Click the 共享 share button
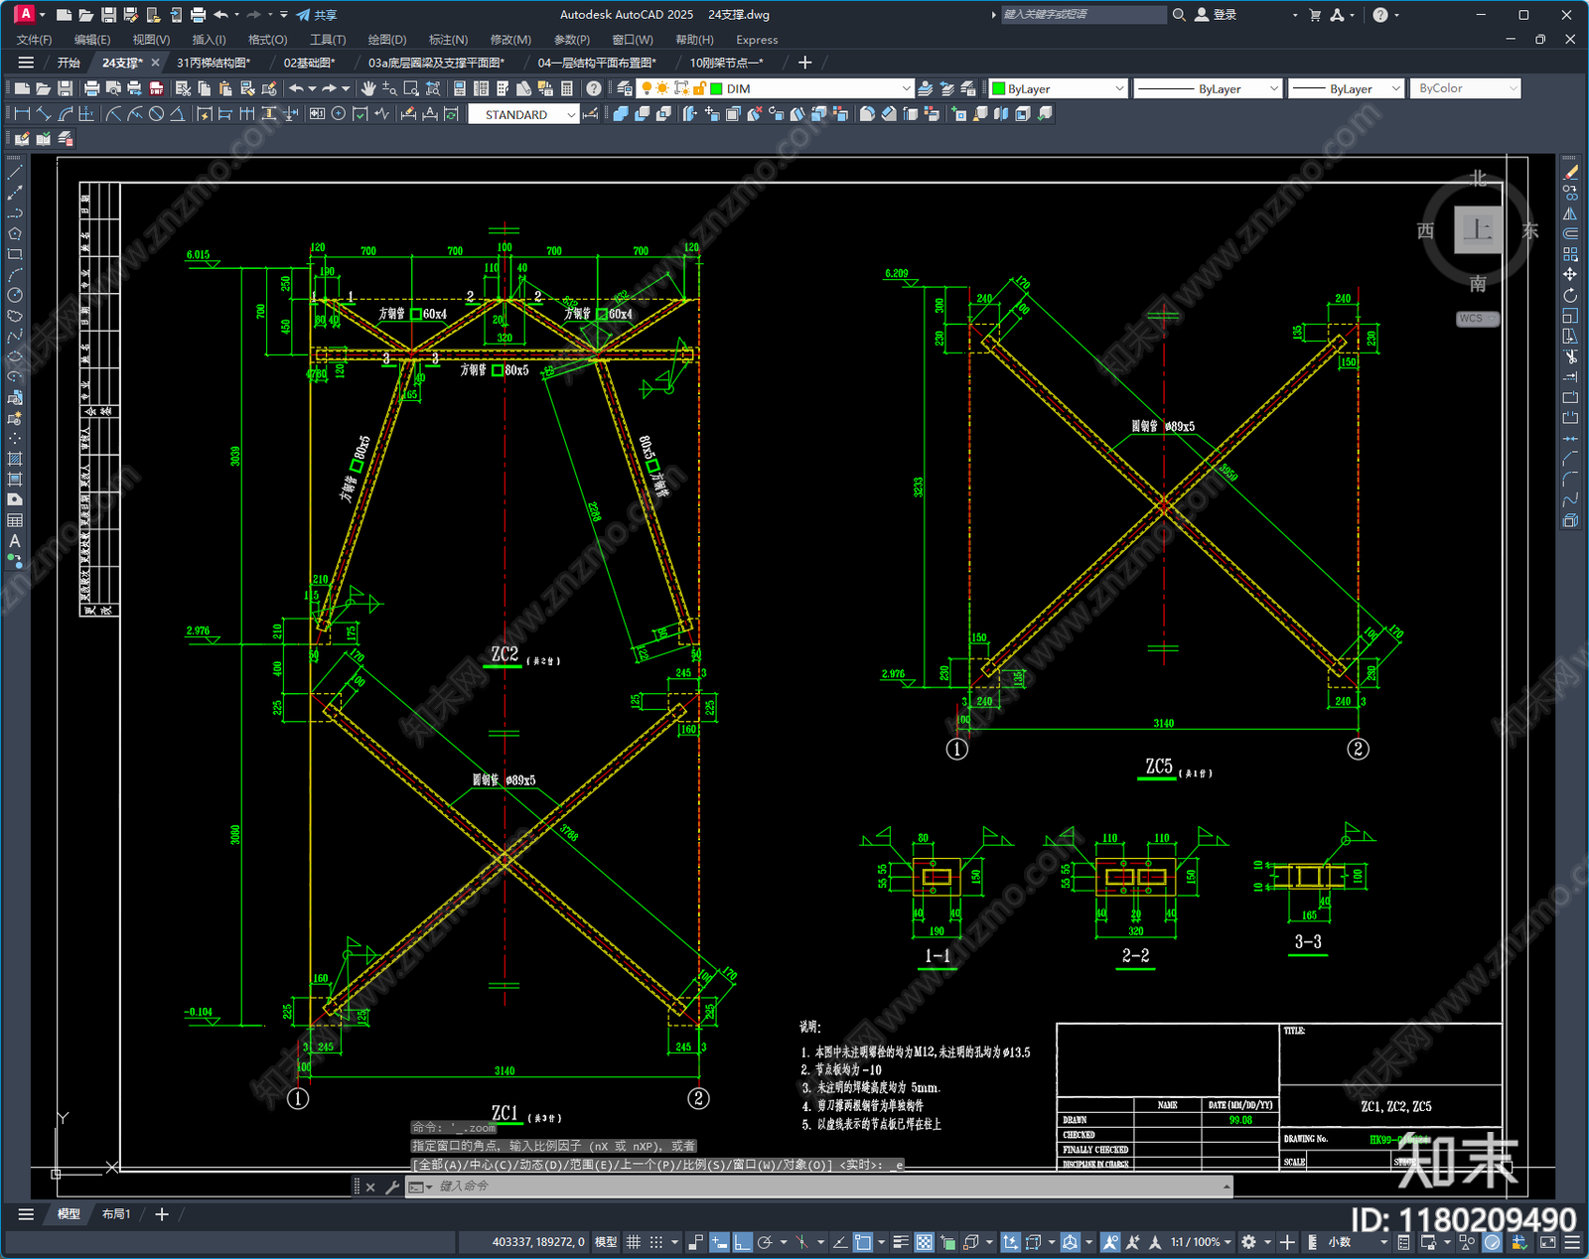Screen dimensions: 1589x1259 [317, 15]
